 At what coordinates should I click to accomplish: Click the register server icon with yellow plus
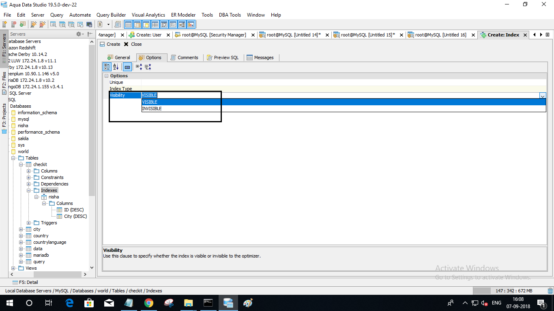click(x=5, y=24)
